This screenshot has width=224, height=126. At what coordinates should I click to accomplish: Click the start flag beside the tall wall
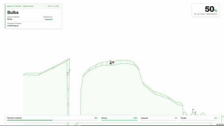69,72
